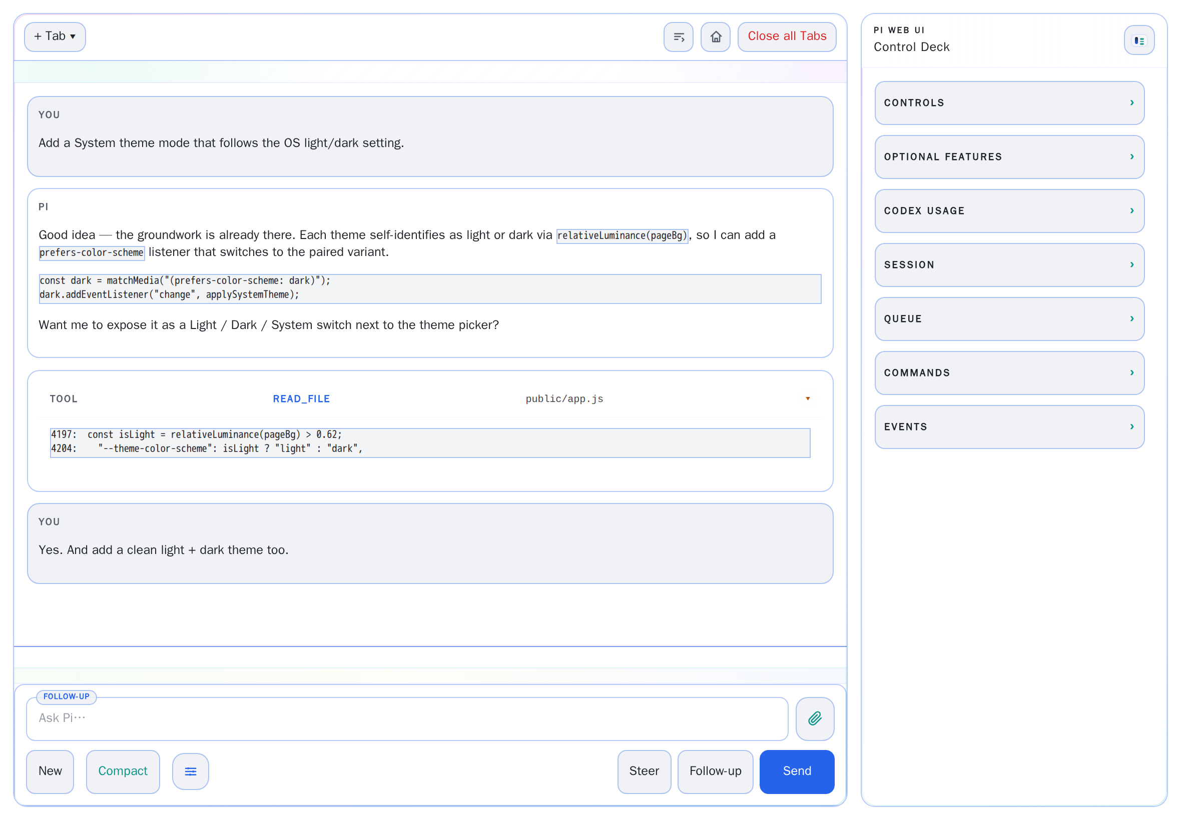Click the home icon in top bar

(715, 37)
